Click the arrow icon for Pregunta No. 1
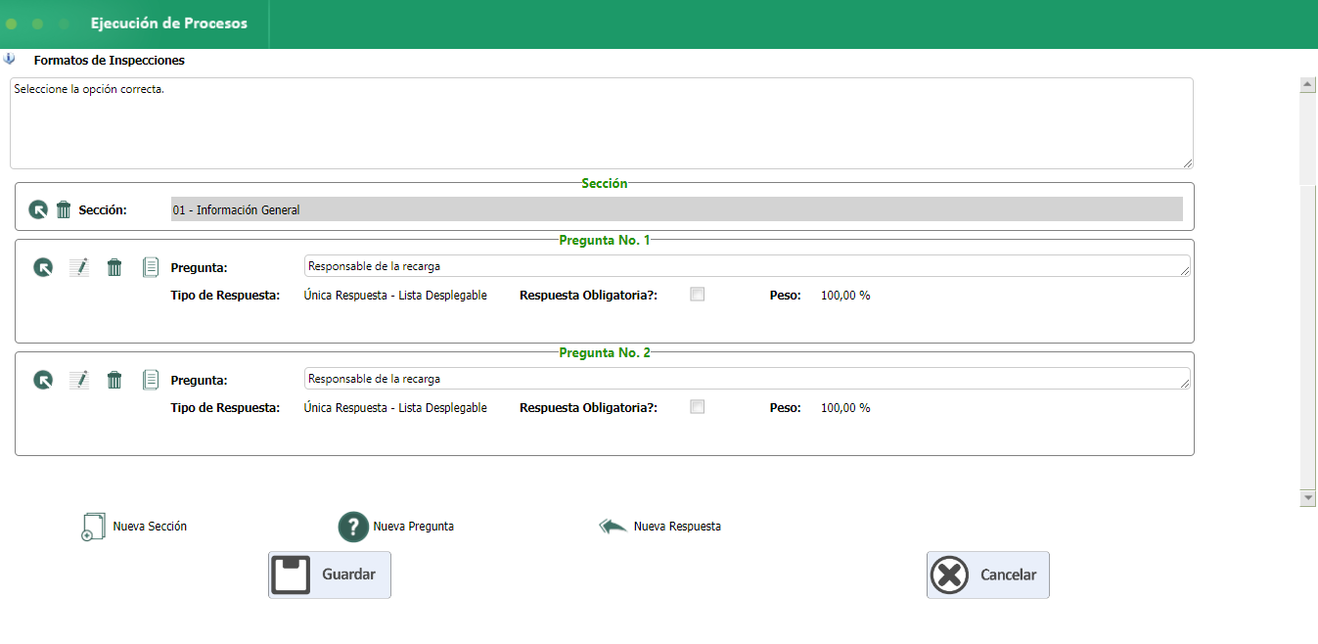 (x=43, y=267)
